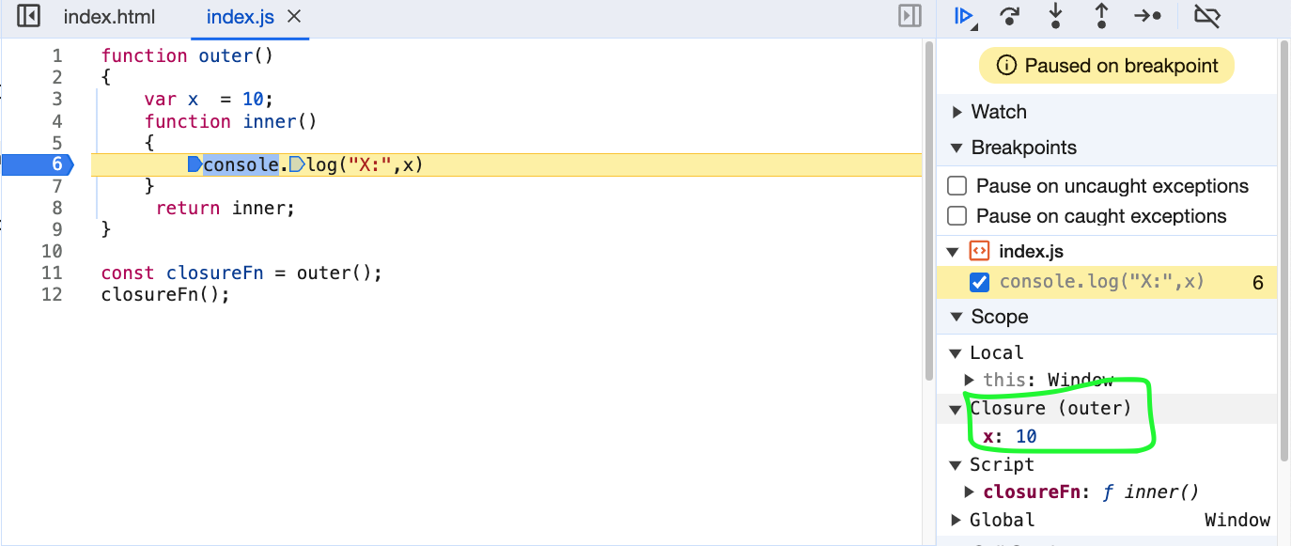
Task: Expand the Watch section
Action: 959,112
